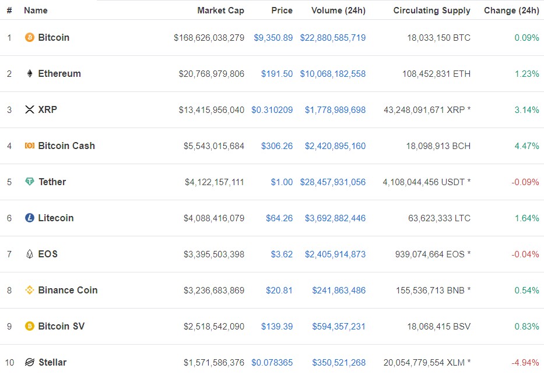Screen dimensions: 544x379
Task: Open the Bitcoin Cash name link
Action: point(66,146)
